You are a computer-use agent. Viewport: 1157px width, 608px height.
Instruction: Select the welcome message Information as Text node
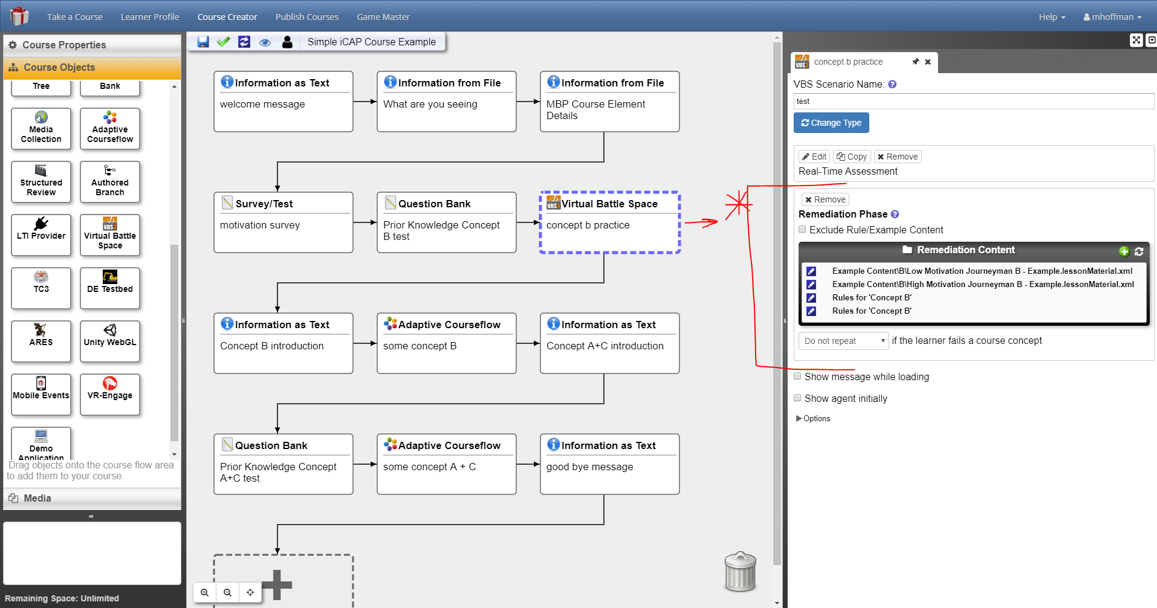(284, 102)
